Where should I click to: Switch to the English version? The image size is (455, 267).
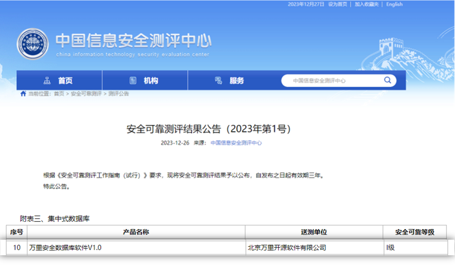(394, 4)
